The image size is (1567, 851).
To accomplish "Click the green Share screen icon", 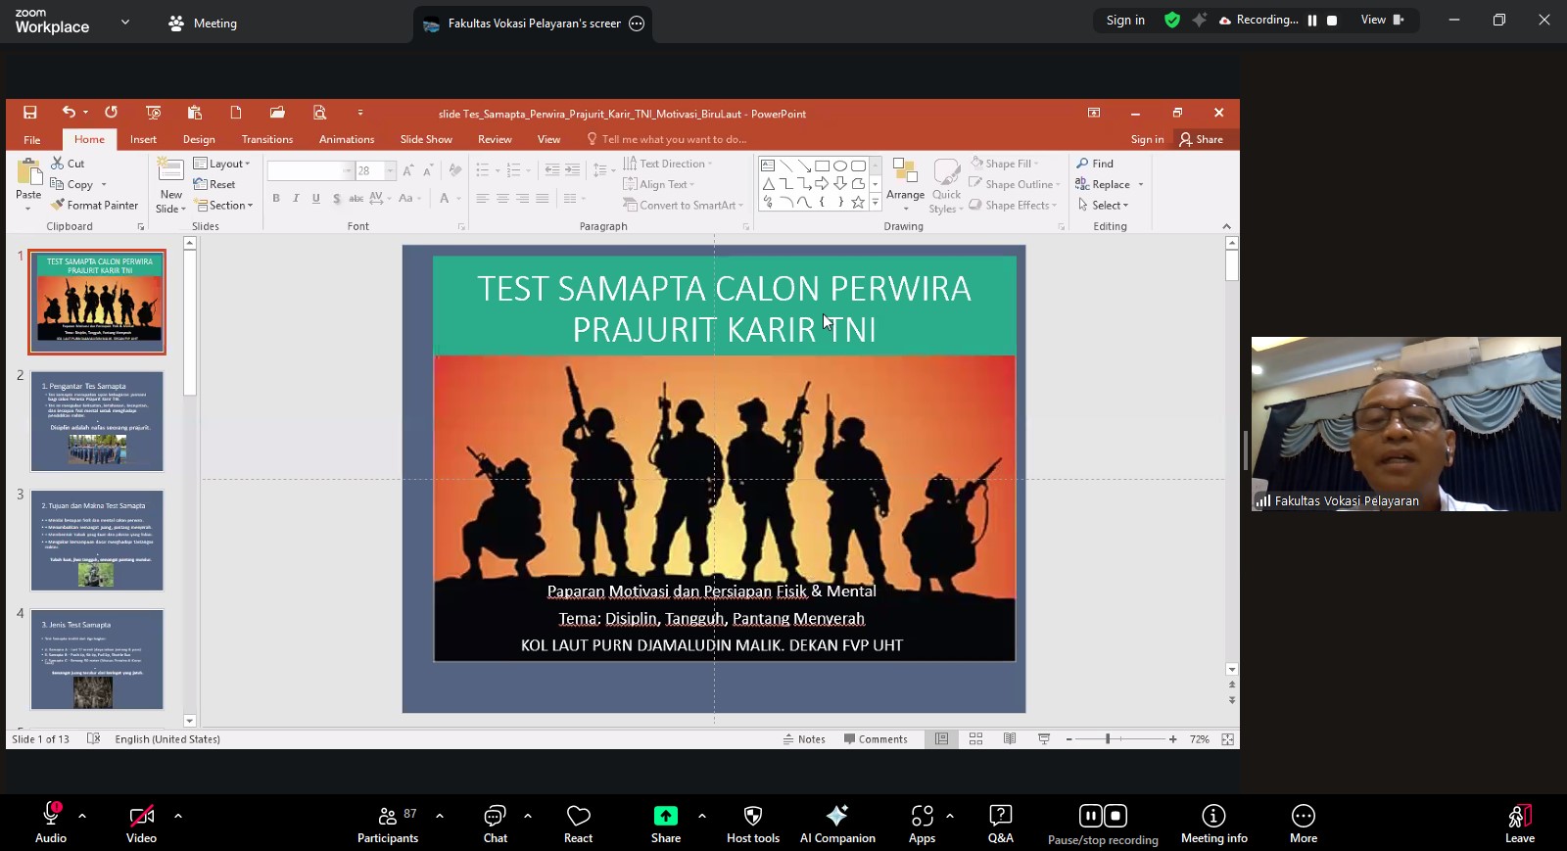I will [666, 816].
